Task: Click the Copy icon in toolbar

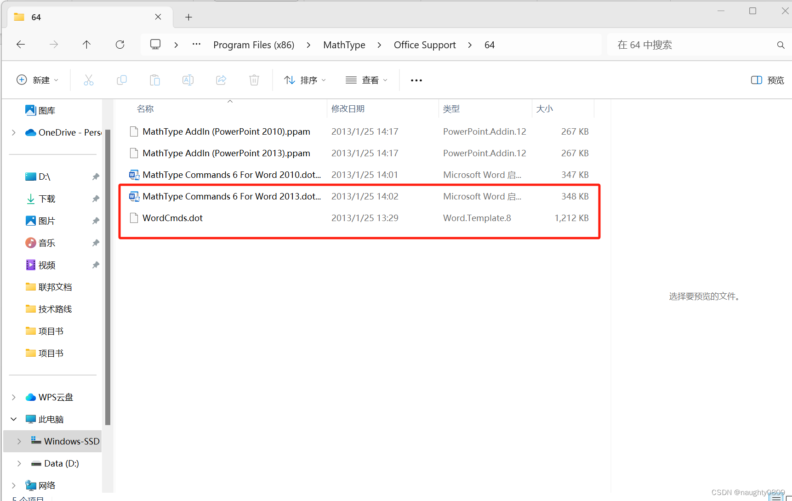Action: coord(122,80)
